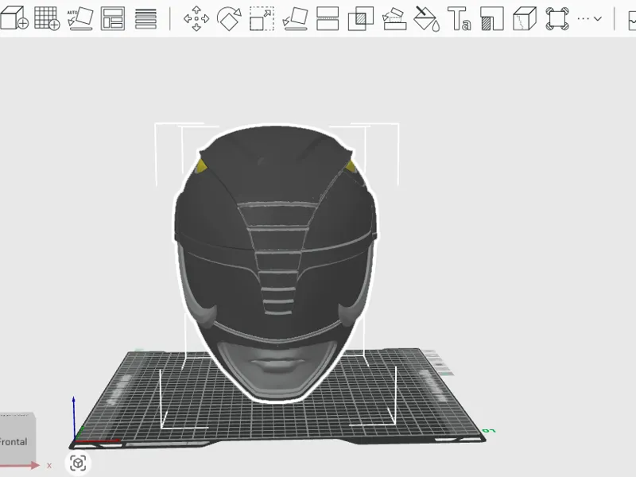The width and height of the screenshot is (636, 477).
Task: Click the cracked cube toolbar icon
Action: [525, 18]
